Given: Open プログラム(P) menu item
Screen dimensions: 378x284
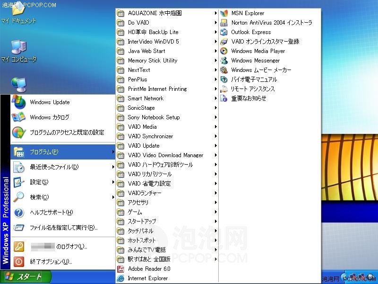Looking at the screenshot, I should 63,152.
